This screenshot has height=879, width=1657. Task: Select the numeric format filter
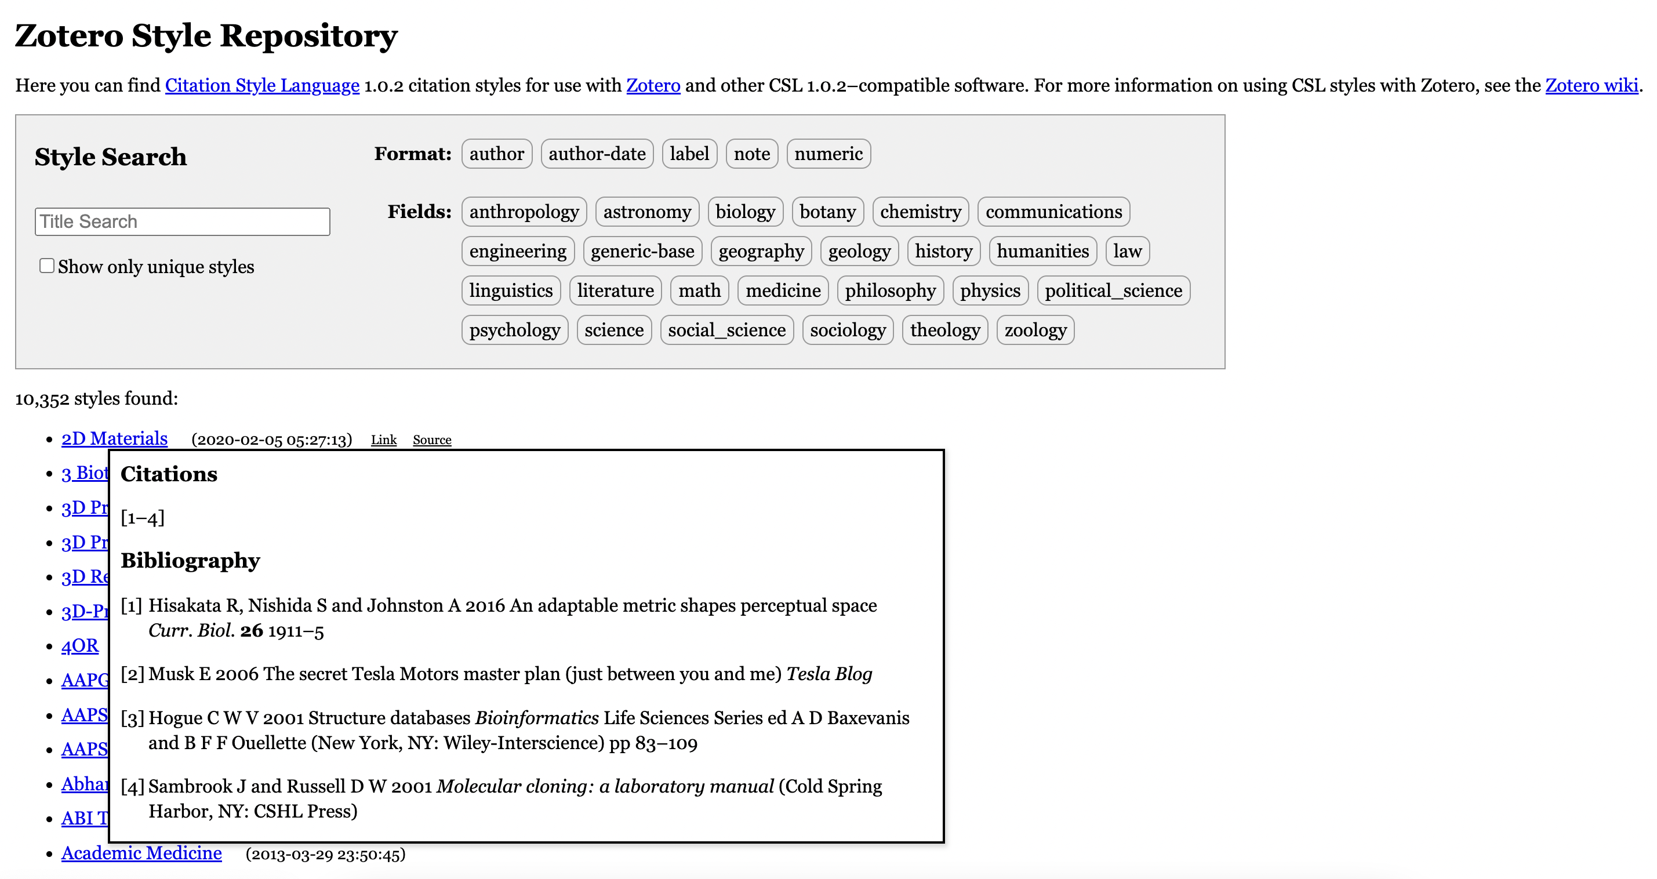(x=828, y=154)
